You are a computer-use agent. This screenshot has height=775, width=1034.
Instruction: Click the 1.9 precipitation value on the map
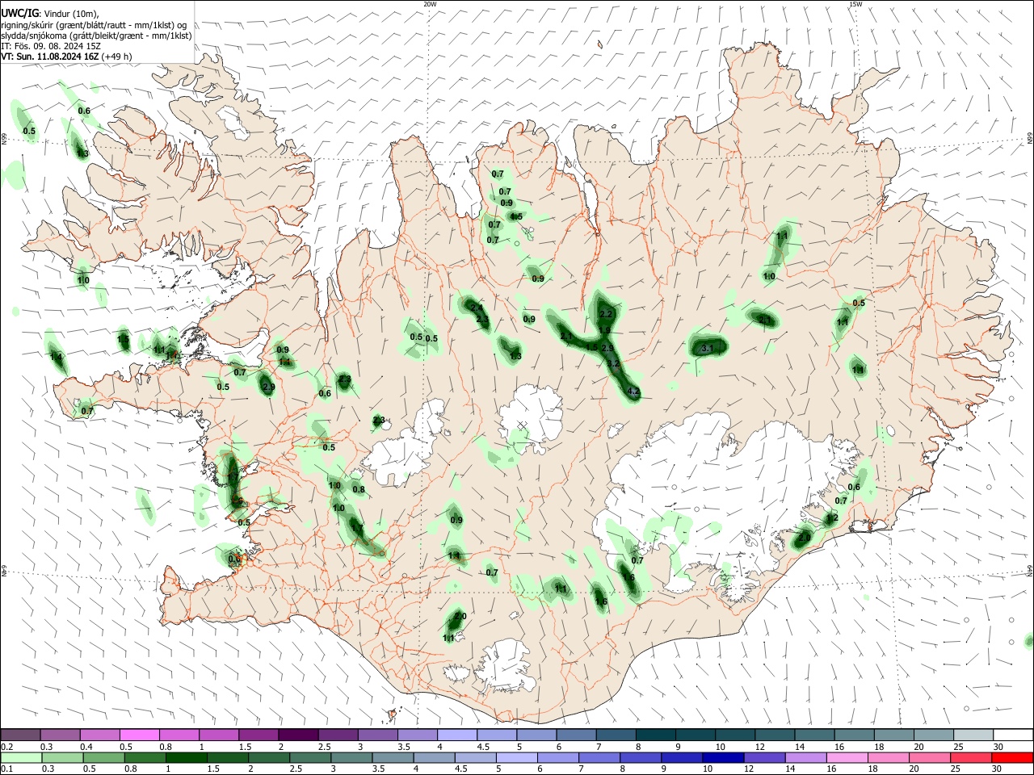[604, 331]
